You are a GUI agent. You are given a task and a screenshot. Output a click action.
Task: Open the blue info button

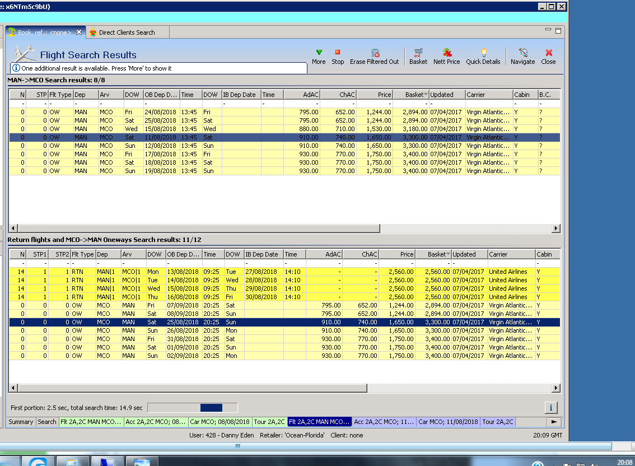click(551, 407)
